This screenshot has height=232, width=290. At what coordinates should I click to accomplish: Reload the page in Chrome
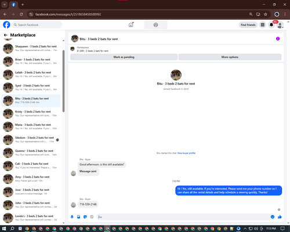point(21,14)
